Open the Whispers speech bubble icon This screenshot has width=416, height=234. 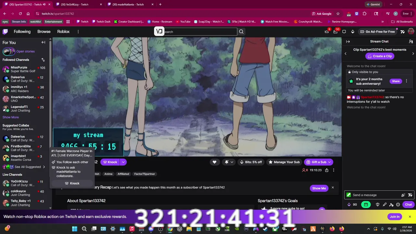(344, 32)
